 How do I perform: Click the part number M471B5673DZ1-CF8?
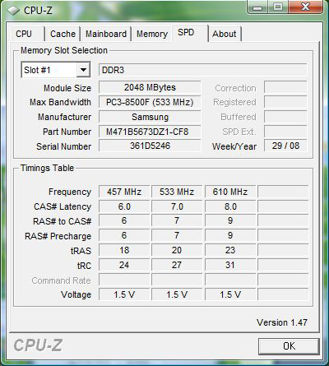(150, 132)
